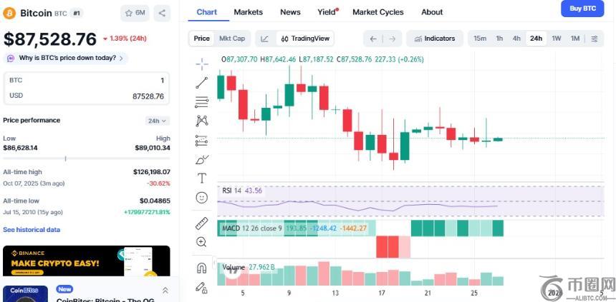The width and height of the screenshot is (616, 302).
Task: Switch chart to Mkt Cap view
Action: (231, 39)
